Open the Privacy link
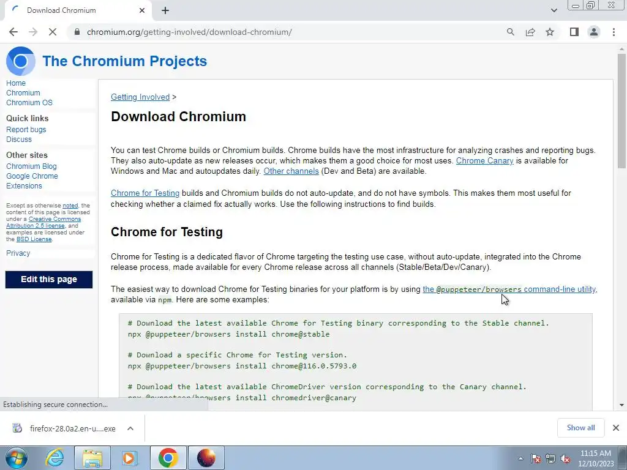627x470 pixels. [x=18, y=253]
